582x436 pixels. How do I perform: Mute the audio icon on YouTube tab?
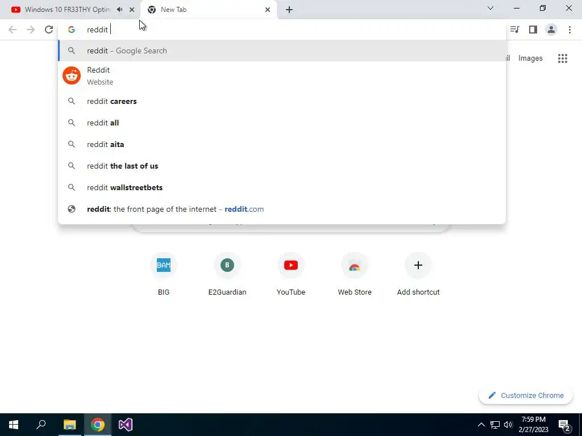click(119, 10)
